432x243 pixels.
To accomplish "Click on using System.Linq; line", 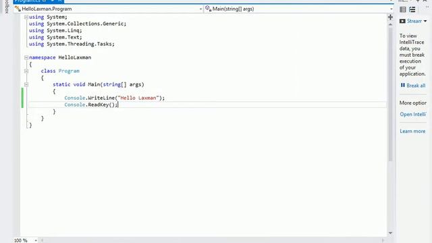I will coord(55,30).
